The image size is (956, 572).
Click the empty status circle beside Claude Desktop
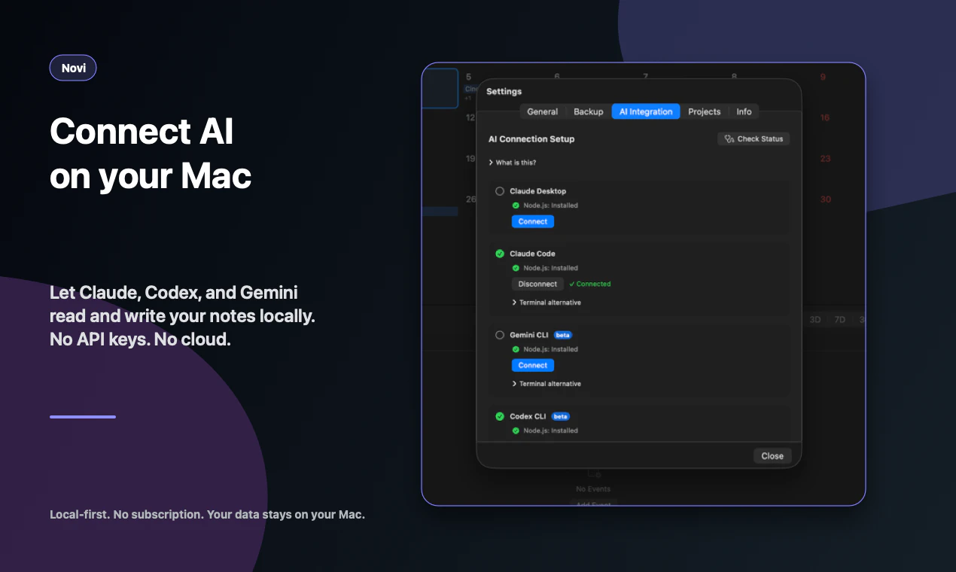tap(500, 191)
